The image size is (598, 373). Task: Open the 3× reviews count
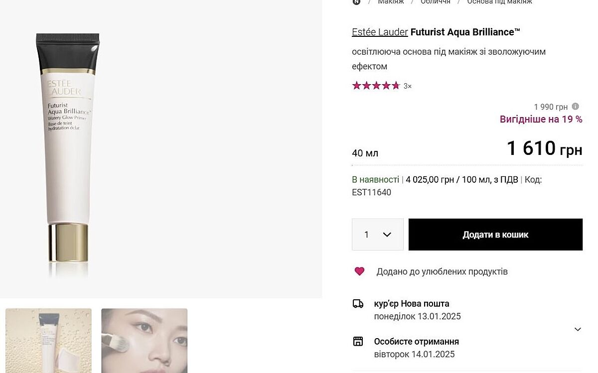click(408, 86)
